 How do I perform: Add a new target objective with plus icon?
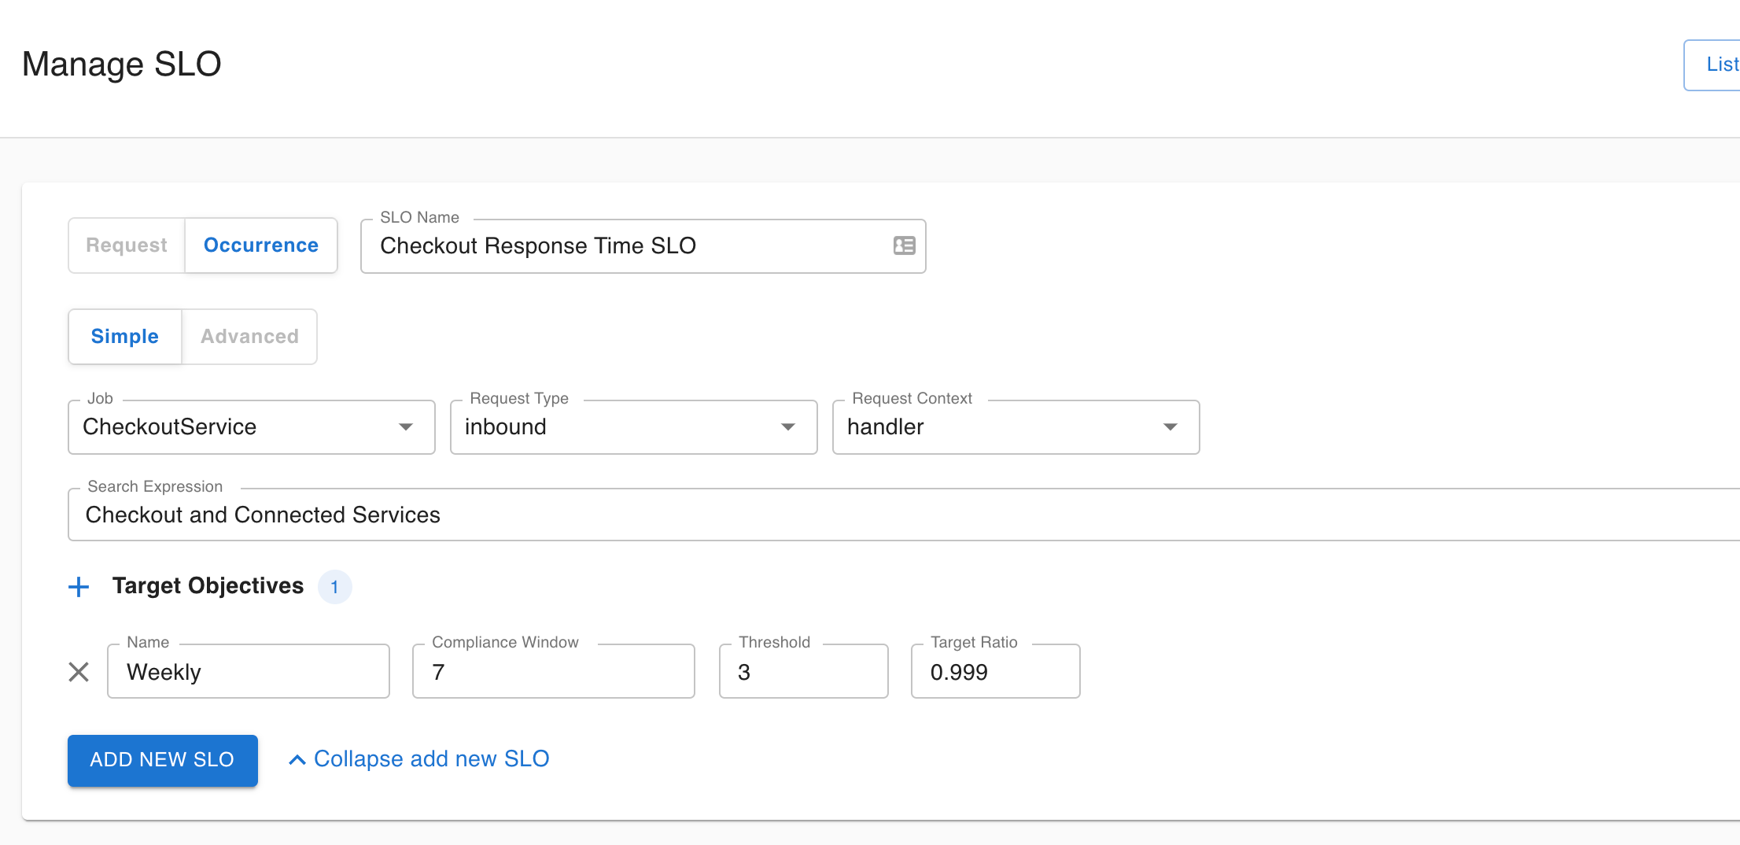click(79, 587)
